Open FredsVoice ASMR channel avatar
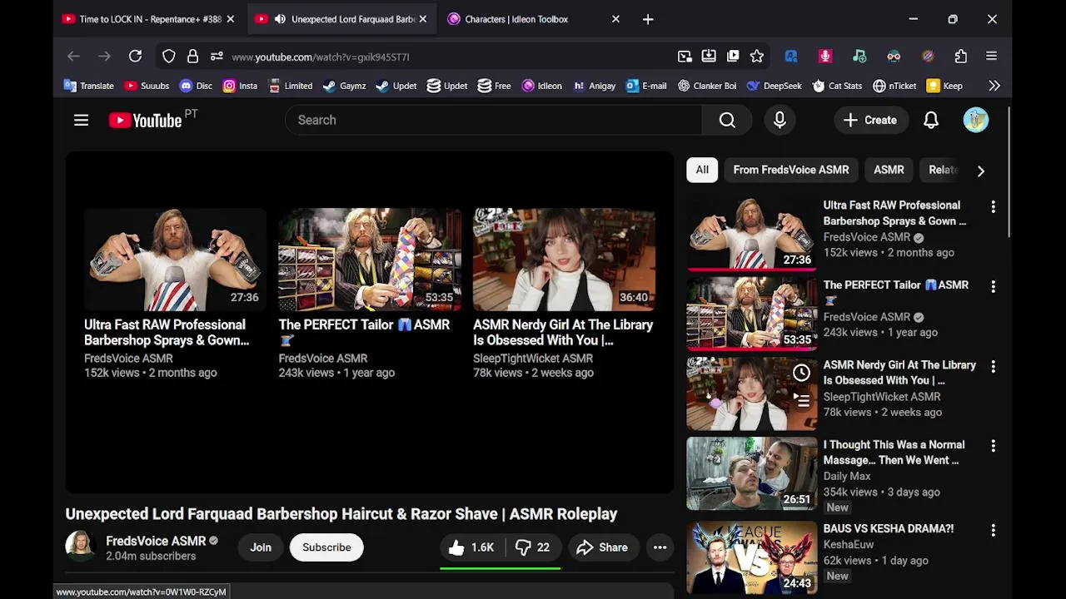 coord(81,545)
